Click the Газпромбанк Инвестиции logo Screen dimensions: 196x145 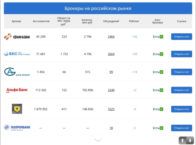tap(17, 128)
